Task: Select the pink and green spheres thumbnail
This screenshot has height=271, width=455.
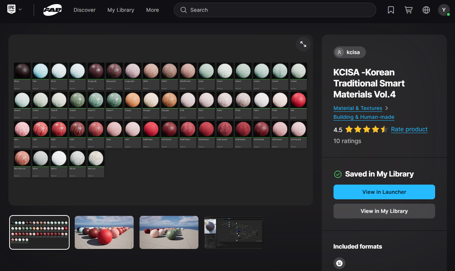Action: (x=169, y=232)
